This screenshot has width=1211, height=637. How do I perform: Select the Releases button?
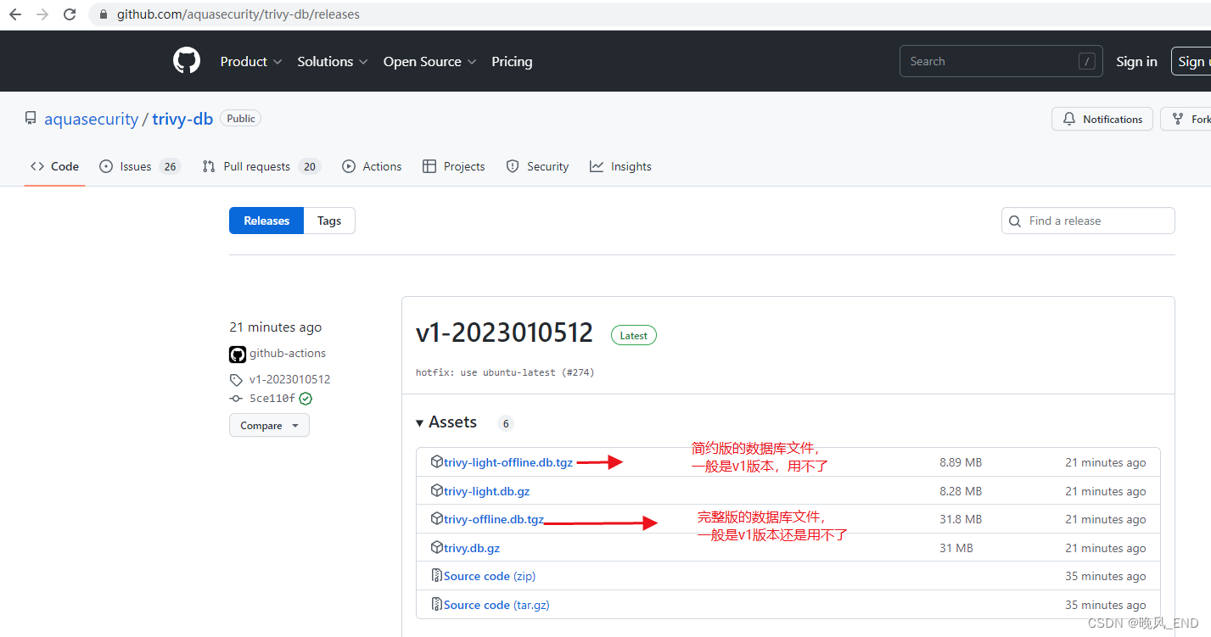(x=266, y=221)
